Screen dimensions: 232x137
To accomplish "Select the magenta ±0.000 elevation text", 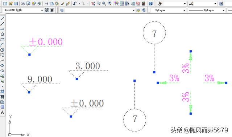I will [46, 42].
